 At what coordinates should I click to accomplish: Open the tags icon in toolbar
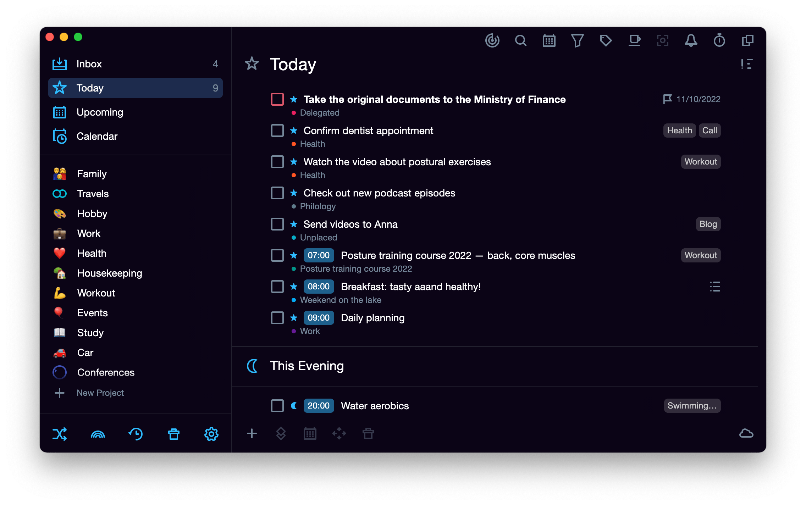point(606,40)
